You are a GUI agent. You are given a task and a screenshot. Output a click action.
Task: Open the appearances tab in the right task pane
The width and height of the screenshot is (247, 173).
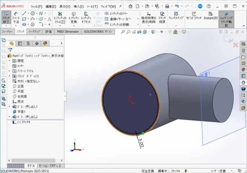tap(243, 70)
